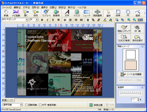Select the upper sheet in 用紙イメージ
The height and width of the screenshot is (112, 147).
pos(131,55)
